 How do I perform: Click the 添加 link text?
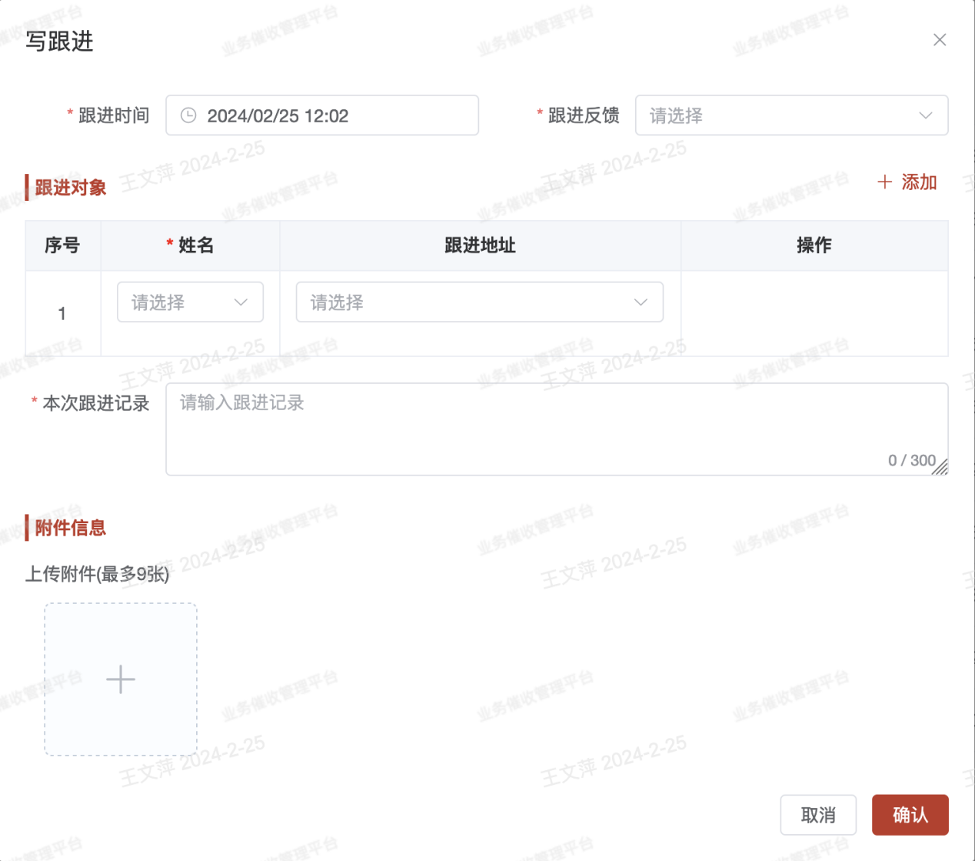click(919, 182)
